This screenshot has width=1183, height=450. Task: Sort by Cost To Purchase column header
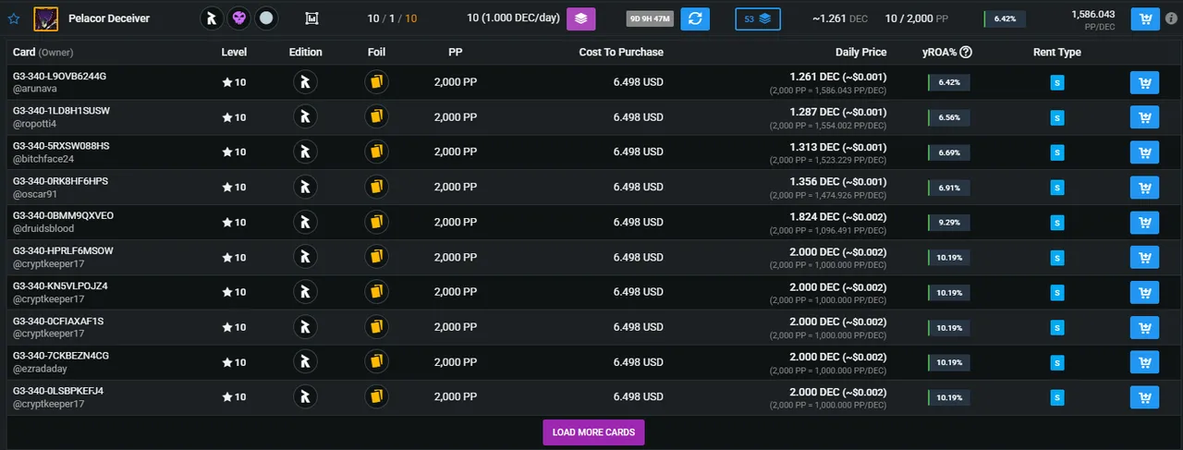pyautogui.click(x=621, y=53)
